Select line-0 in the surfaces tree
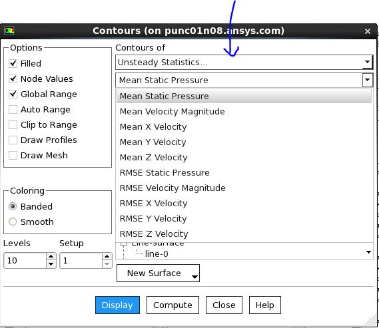 157,254
